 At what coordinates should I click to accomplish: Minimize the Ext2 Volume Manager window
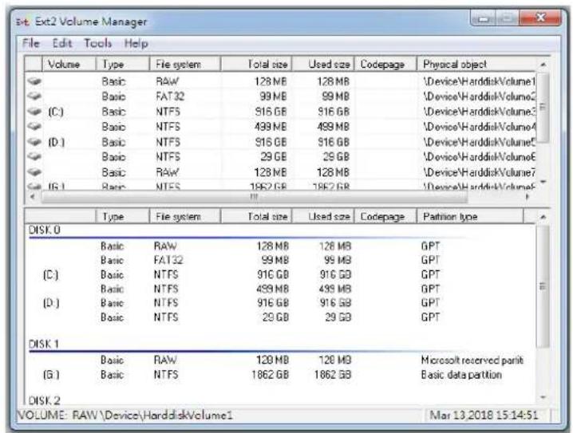click(x=484, y=18)
